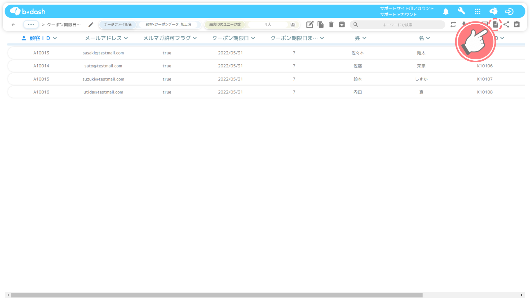530x298 pixels.
Task: Click the logout arrow icon
Action: click(509, 12)
